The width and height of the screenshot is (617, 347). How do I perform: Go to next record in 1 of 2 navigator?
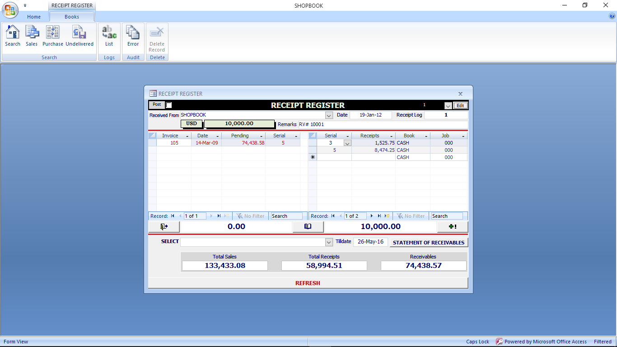tap(372, 216)
